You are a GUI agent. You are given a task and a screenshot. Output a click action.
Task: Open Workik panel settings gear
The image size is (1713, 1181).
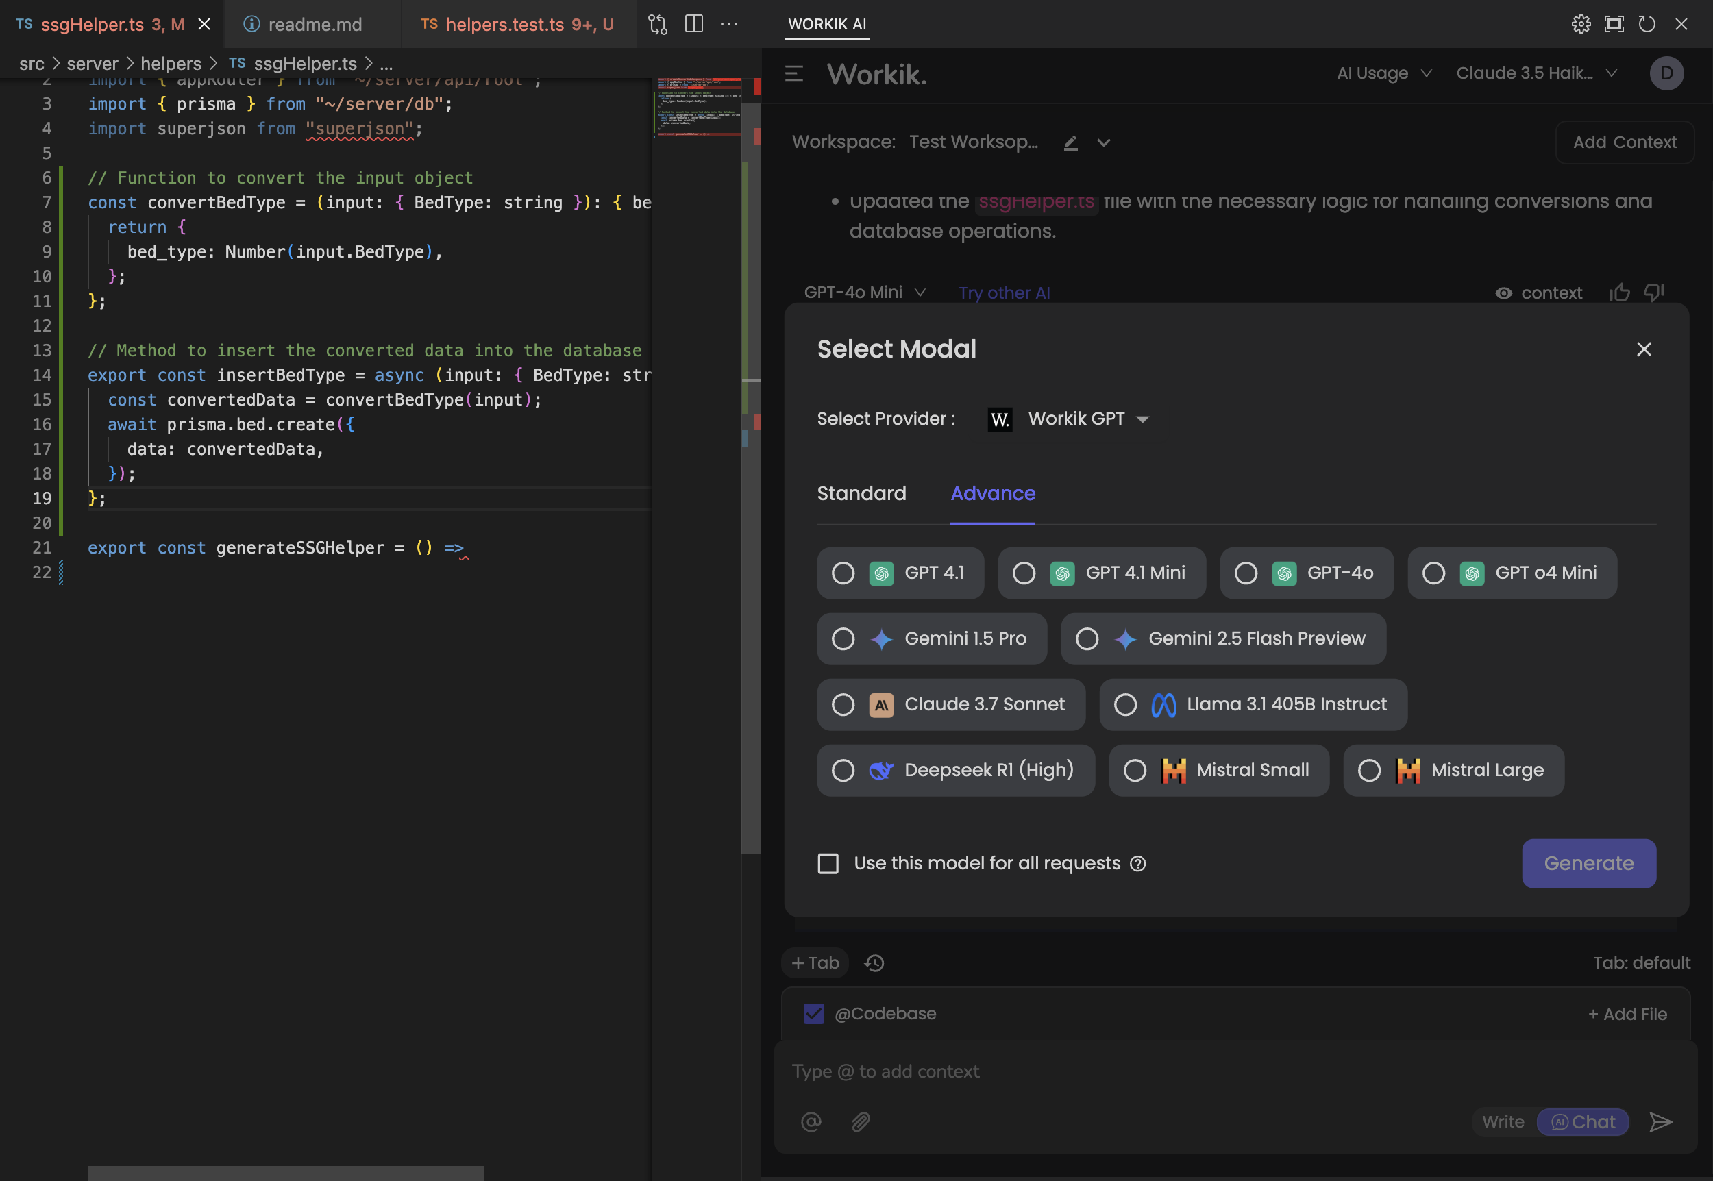[1581, 25]
